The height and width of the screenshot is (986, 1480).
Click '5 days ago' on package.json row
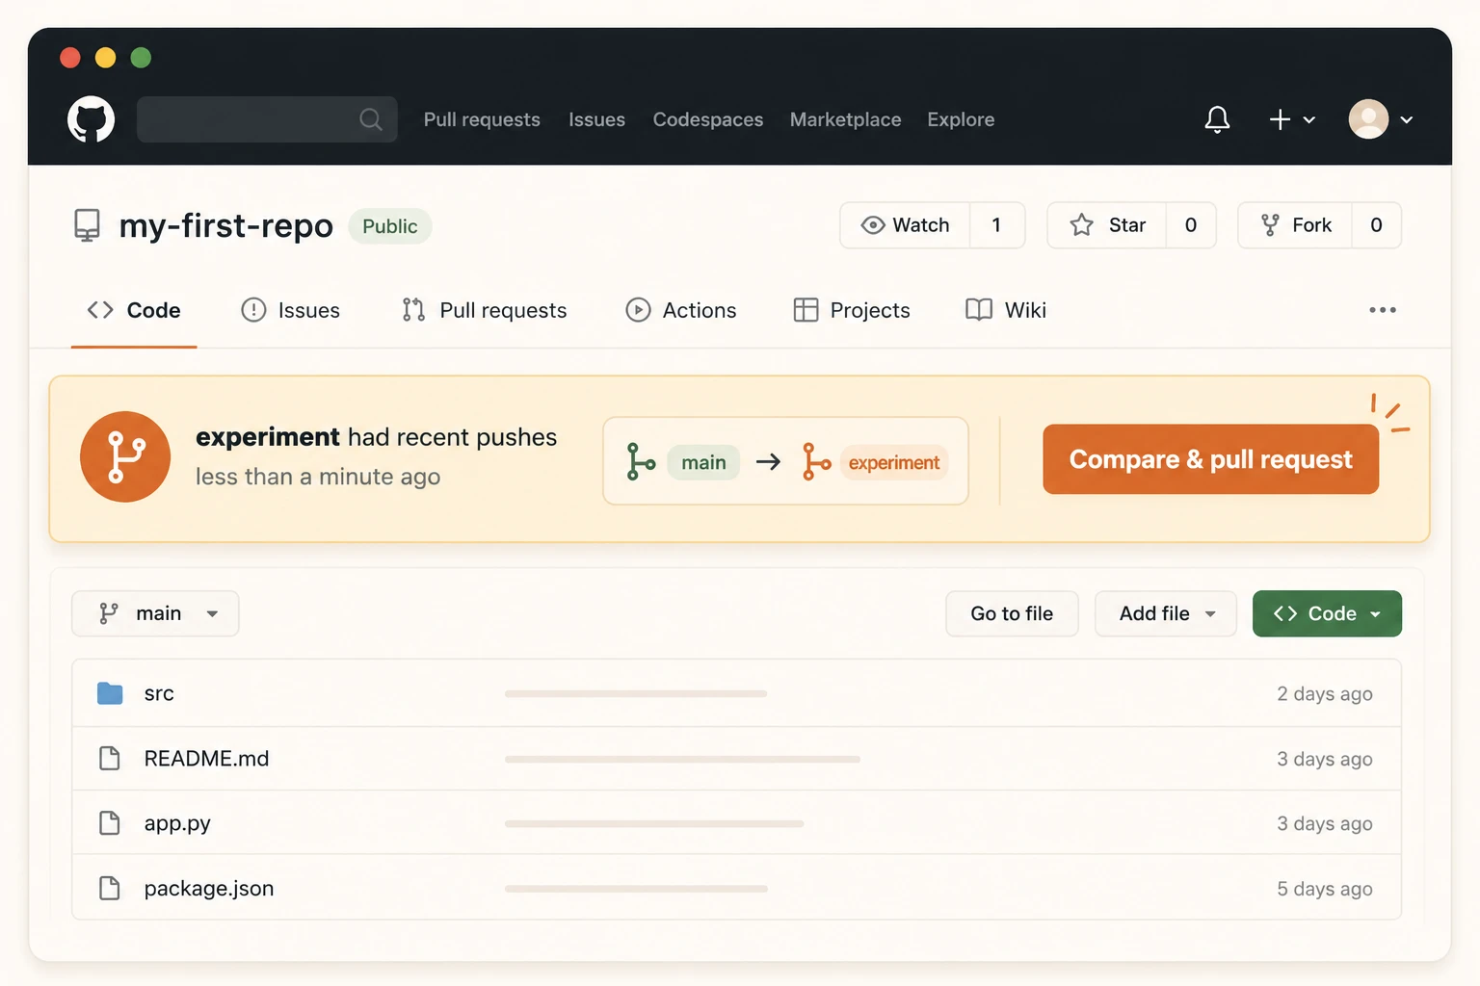tap(1325, 889)
